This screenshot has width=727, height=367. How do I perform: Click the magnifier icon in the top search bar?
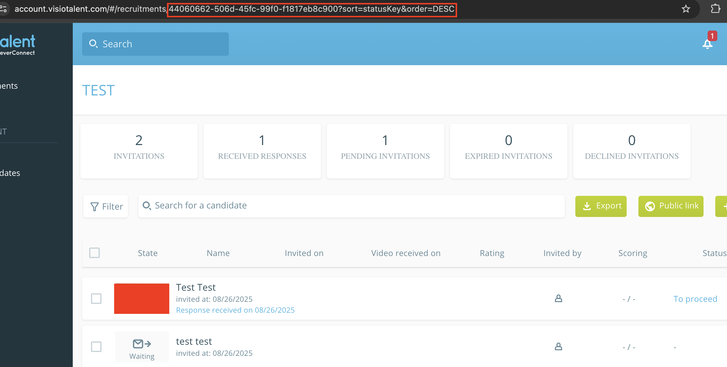[x=93, y=44]
